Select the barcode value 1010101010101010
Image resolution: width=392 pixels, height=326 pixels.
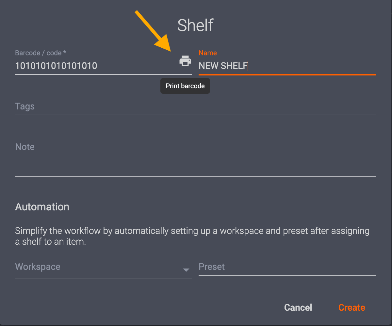(x=56, y=66)
